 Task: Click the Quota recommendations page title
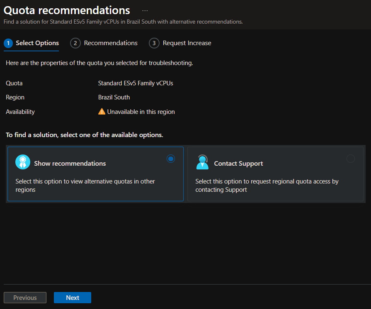point(67,10)
